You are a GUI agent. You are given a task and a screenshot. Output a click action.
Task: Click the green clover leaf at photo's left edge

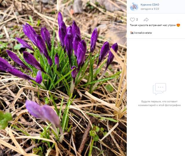coord(5,119)
